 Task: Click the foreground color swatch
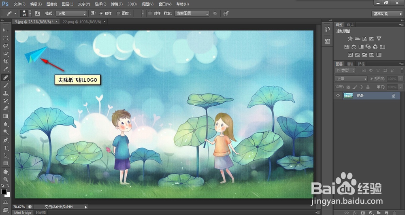[x=4, y=192]
